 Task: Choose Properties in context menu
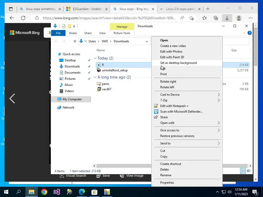187,183
